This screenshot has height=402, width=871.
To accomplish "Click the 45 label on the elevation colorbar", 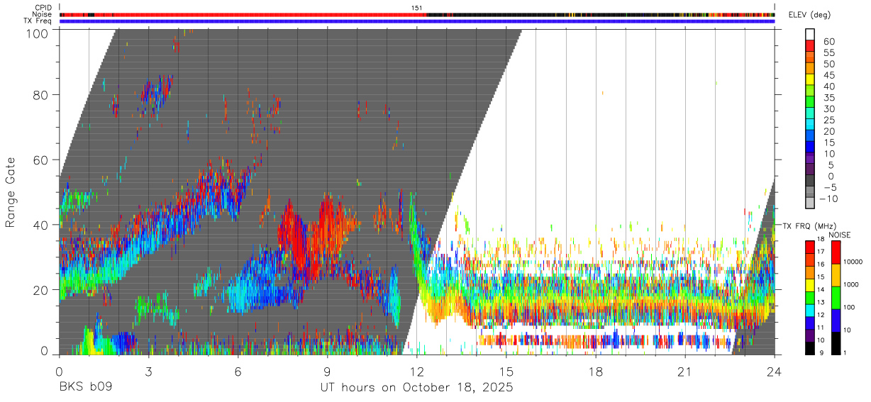I will click(828, 75).
